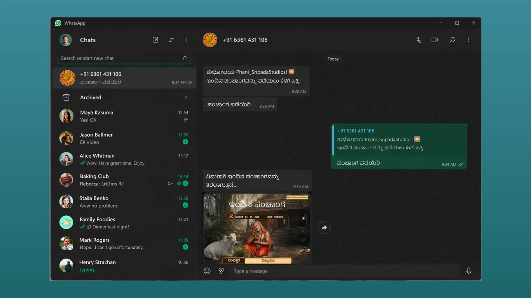Open the Family Foodies group chat
Screen dimensions: 531x298
[124, 223]
